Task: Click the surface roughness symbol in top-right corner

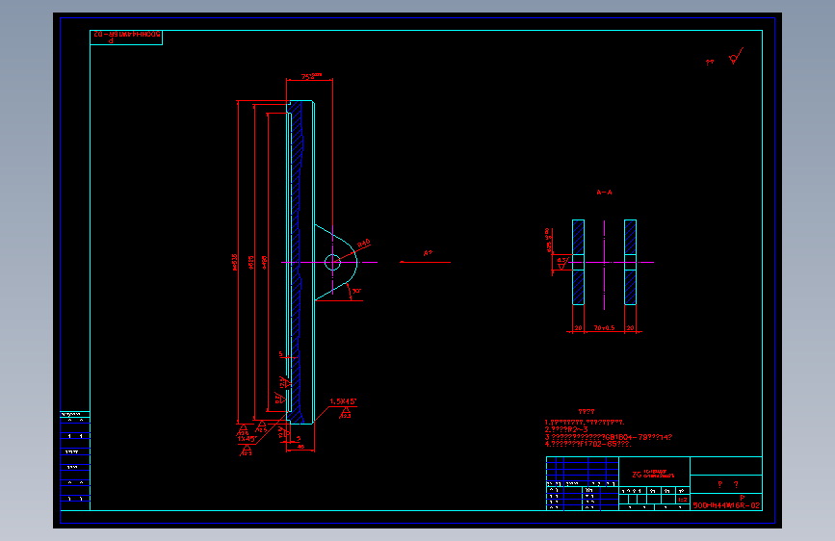Action: point(736,56)
